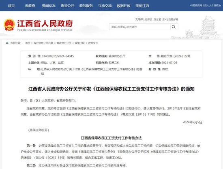Click 省政府办公厅 in the breadcrumb
Image resolution: width=223 pixels, height=169 pixels.
click(64, 43)
